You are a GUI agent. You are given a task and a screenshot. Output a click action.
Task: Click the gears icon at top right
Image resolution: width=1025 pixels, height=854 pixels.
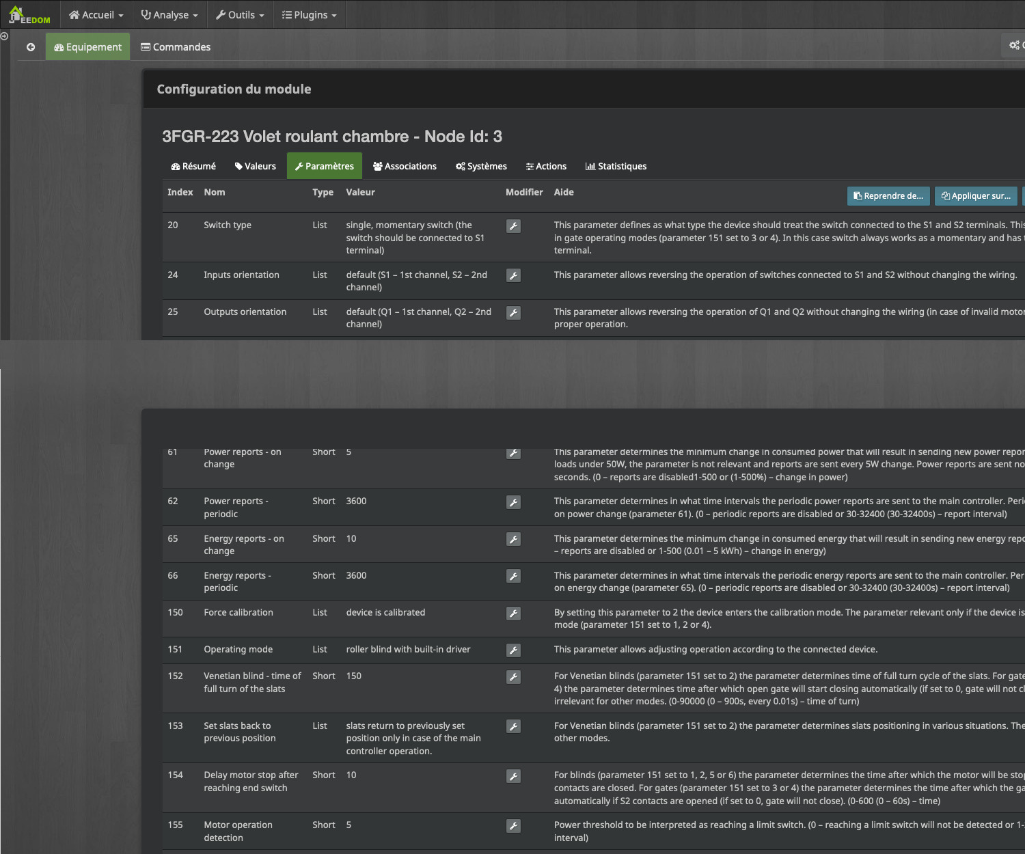coord(1015,45)
